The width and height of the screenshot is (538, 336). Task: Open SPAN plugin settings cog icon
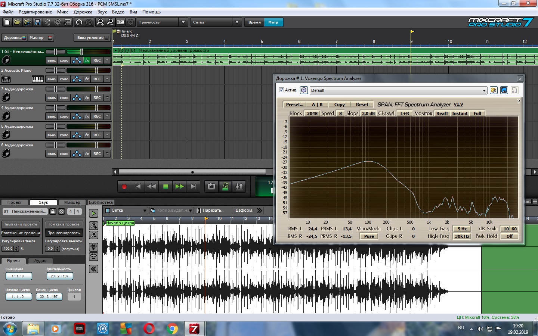point(304,90)
